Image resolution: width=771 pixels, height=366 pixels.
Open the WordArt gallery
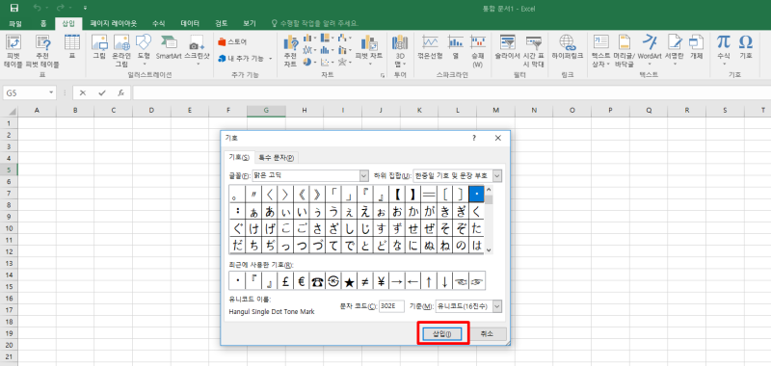650,49
